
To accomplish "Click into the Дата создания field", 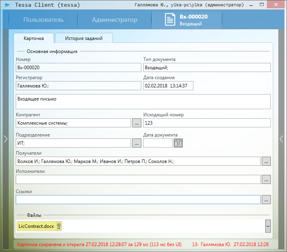I will click(x=168, y=86).
